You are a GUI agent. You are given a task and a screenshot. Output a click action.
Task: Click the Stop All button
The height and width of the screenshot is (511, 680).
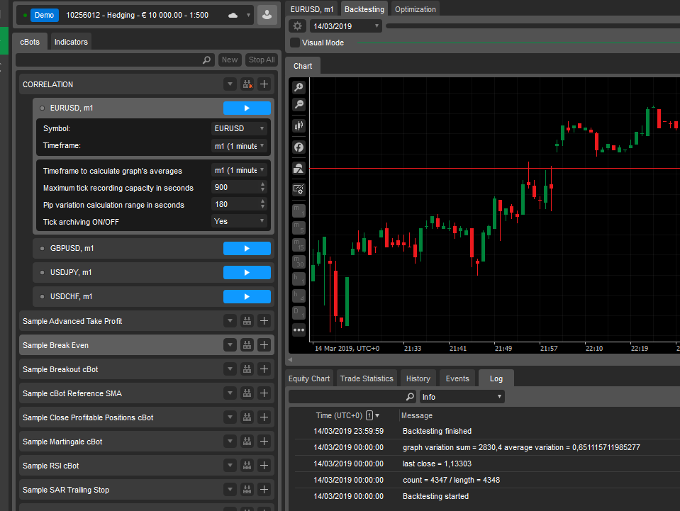[x=261, y=60]
